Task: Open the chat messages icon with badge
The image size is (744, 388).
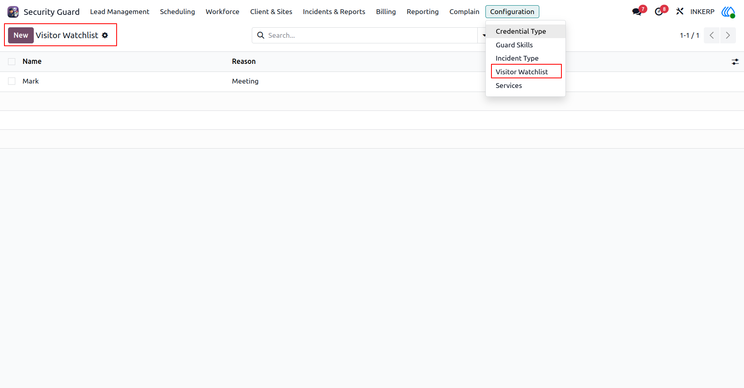Action: [x=637, y=12]
